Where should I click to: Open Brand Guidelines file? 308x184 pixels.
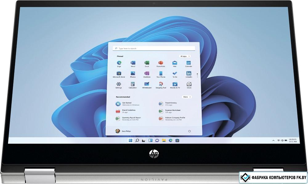click(126, 111)
